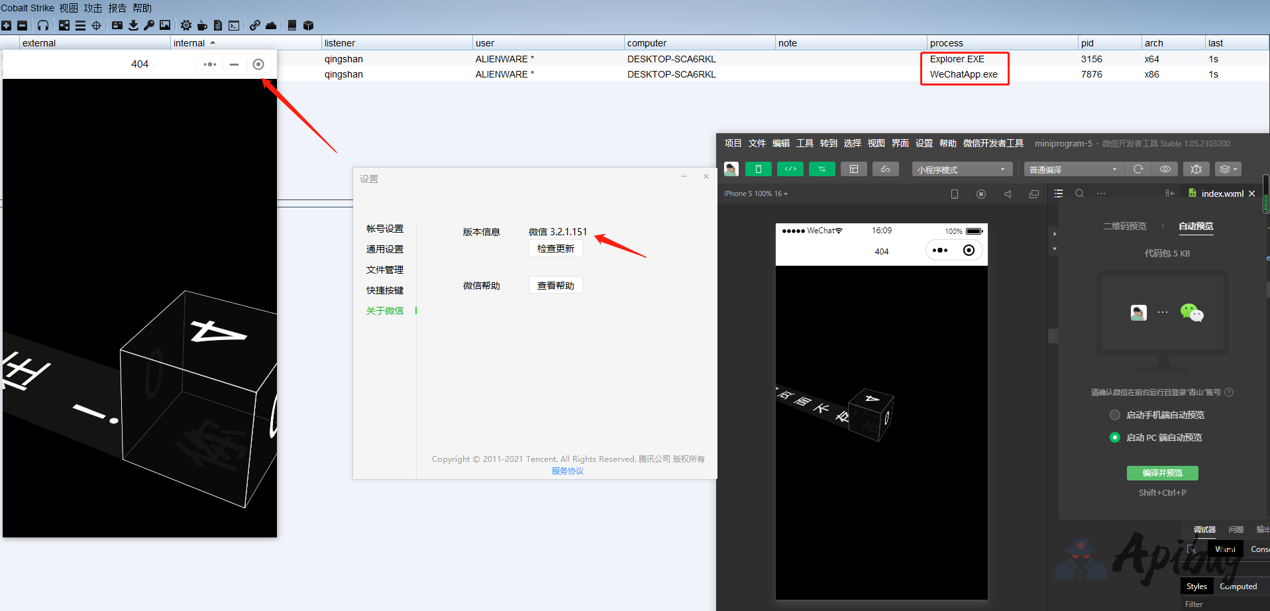The image size is (1270, 611).
Task: Expand the iPhone 5 device selector dropdown
Action: tap(755, 194)
